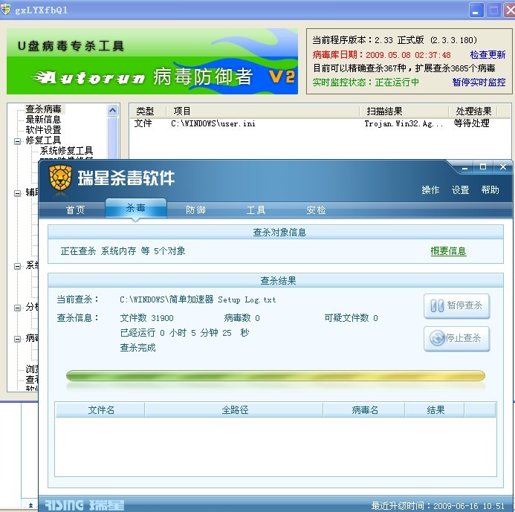Click the 类型 column header

click(148, 111)
